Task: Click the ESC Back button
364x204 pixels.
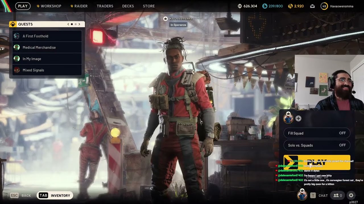Action: pos(20,195)
